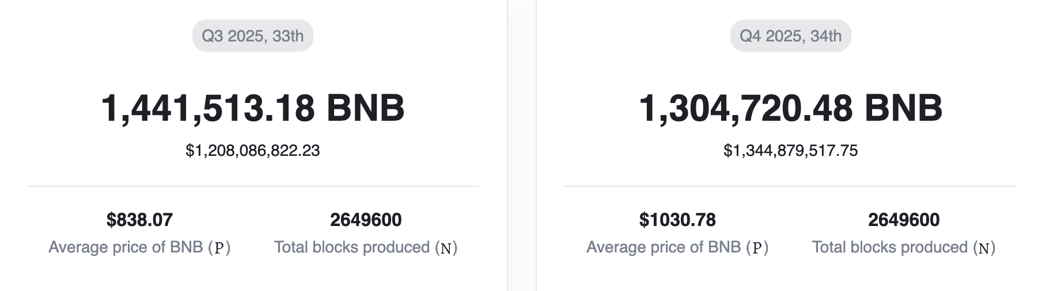
Task: Click the (N) symbol in Q4 card
Action: (x=984, y=248)
